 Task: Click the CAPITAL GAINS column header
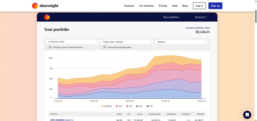(x=154, y=114)
